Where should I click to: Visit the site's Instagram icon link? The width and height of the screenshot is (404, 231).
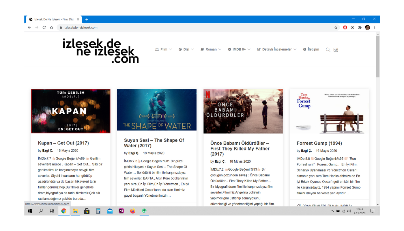(x=336, y=50)
